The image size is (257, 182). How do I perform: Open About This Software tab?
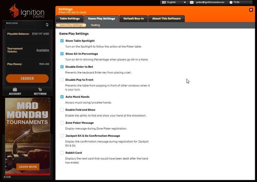coord(166,19)
